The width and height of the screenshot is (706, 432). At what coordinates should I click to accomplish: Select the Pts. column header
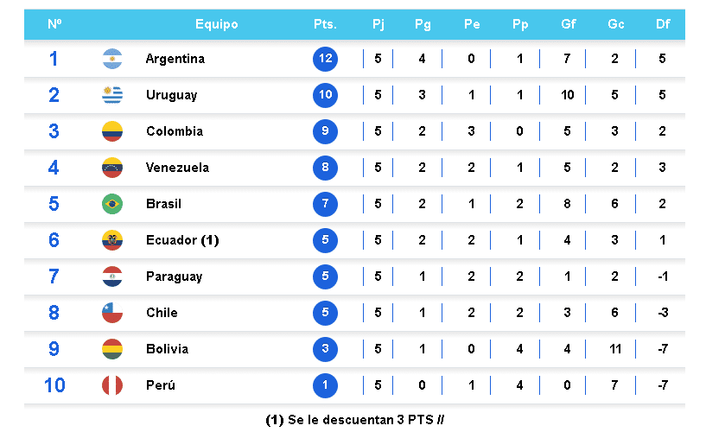(325, 24)
